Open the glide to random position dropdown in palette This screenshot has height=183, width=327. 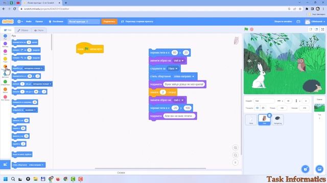[x=42, y=84]
